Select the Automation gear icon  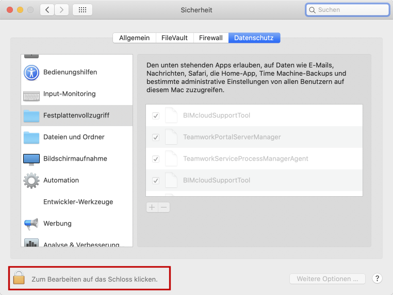coord(31,181)
